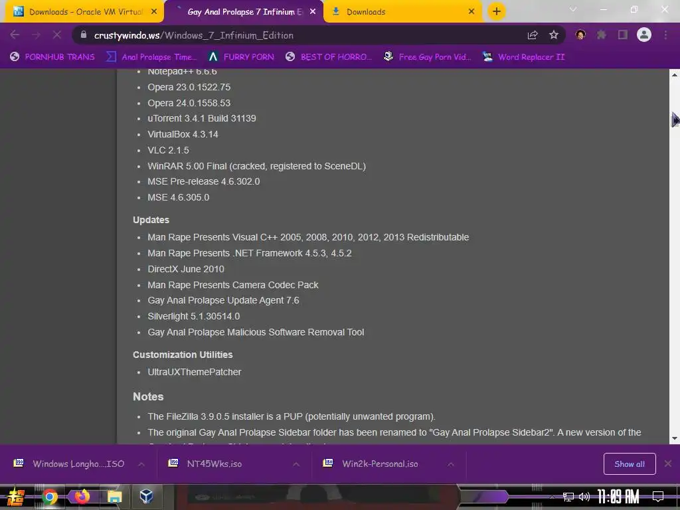The height and width of the screenshot is (510, 680).
Task: Open the tab search chevron
Action: tap(573, 9)
